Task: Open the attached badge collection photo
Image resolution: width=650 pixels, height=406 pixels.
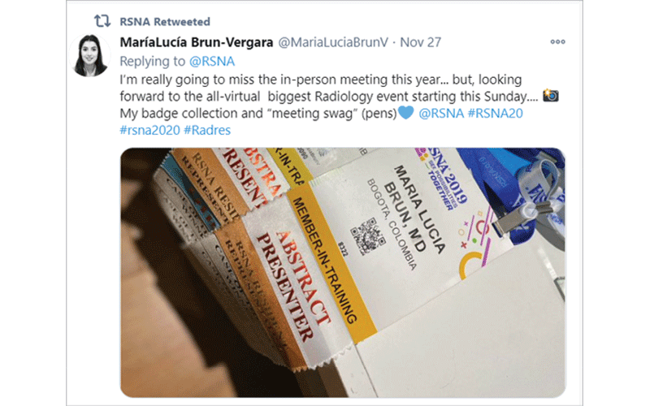Action: (x=343, y=273)
